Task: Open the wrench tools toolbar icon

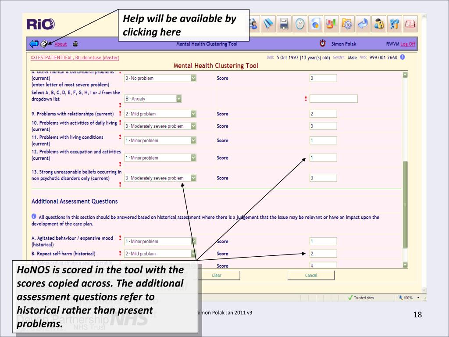Action: [x=394, y=24]
